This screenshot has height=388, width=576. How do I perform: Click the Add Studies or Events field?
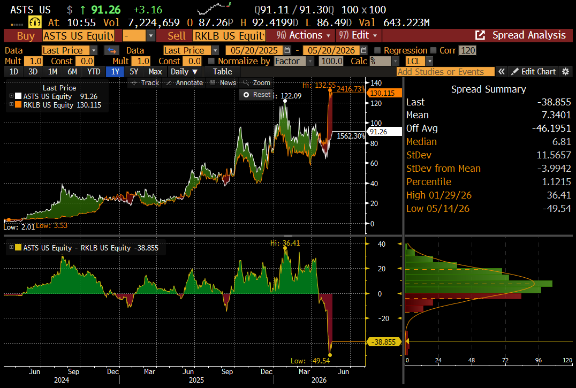point(445,72)
